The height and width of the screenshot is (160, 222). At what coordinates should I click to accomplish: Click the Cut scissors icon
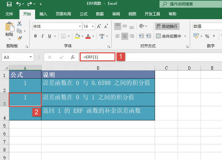tap(19, 24)
